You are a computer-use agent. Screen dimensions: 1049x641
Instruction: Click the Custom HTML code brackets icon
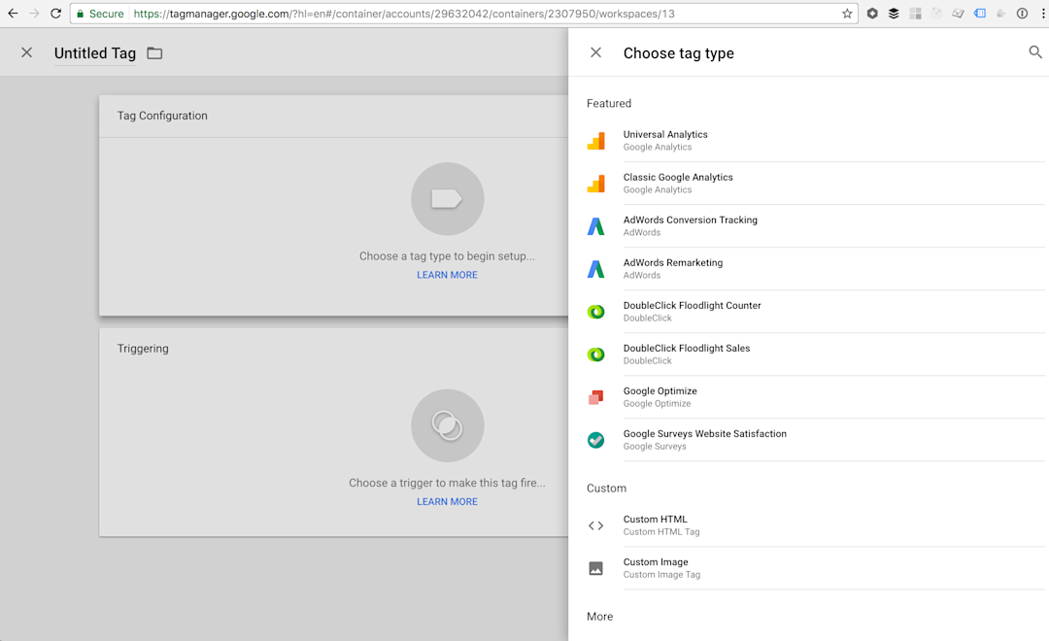tap(596, 526)
